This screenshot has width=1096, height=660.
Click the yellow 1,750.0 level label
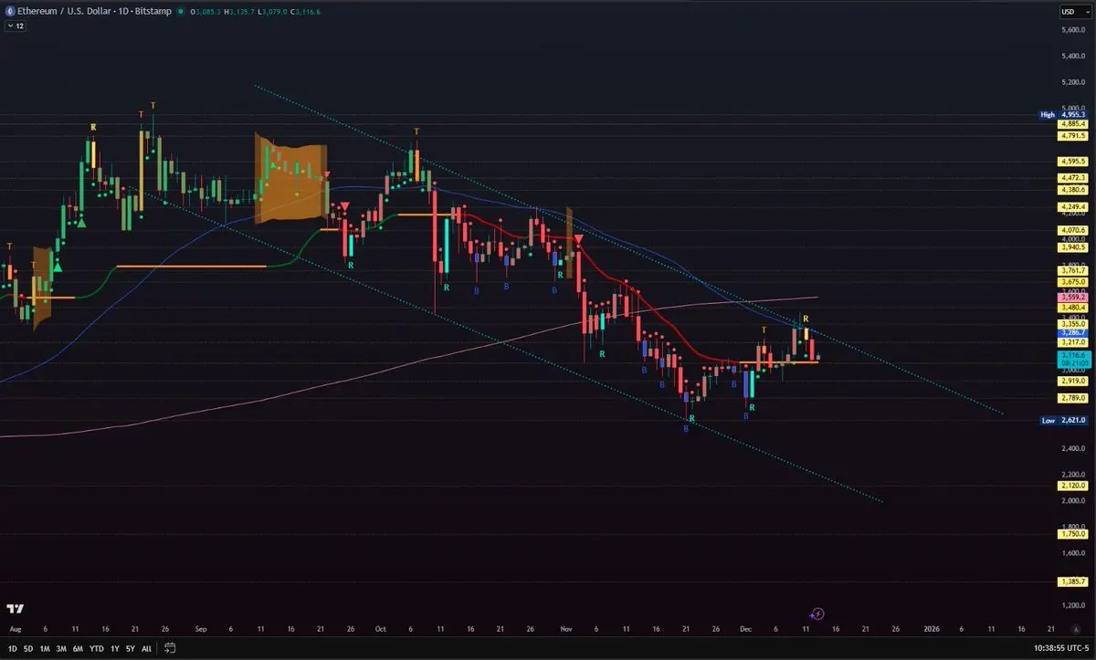(1072, 534)
